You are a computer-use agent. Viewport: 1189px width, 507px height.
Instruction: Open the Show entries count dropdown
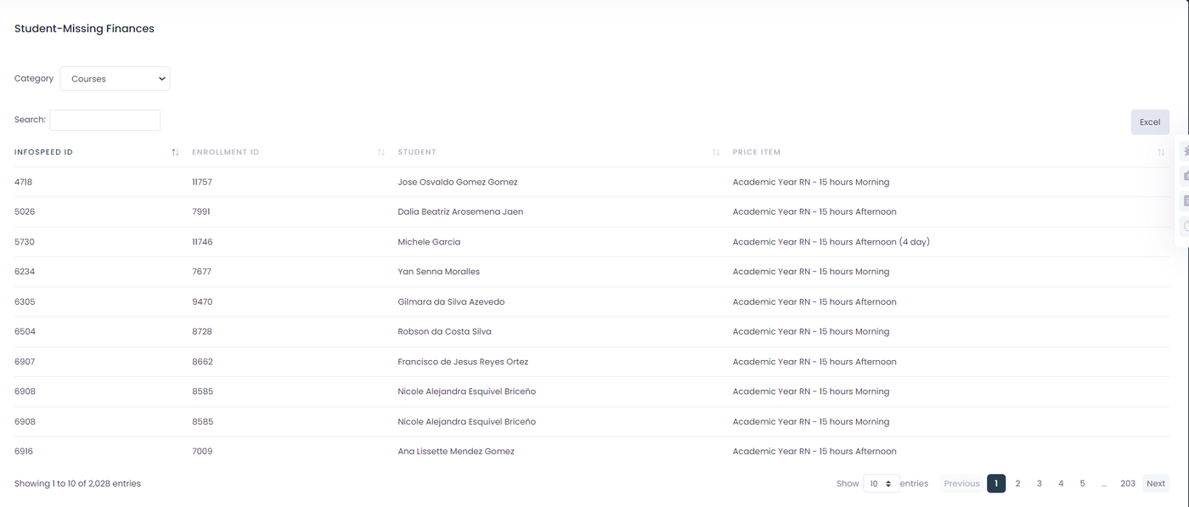click(880, 484)
